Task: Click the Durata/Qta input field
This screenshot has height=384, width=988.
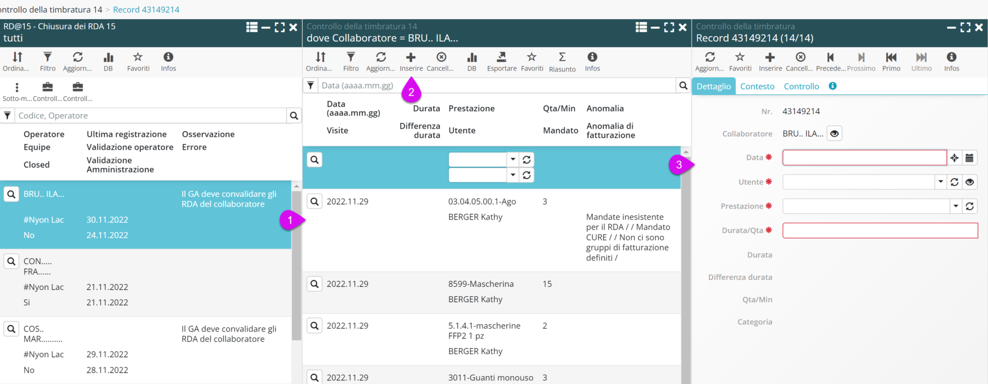Action: [x=879, y=231]
